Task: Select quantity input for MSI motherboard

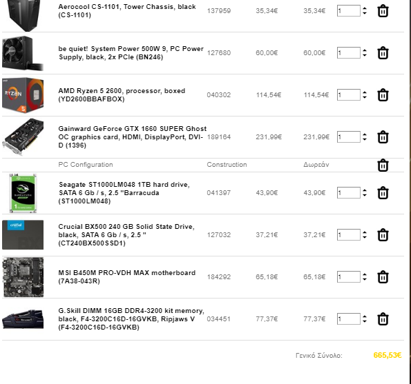Action: (348, 277)
